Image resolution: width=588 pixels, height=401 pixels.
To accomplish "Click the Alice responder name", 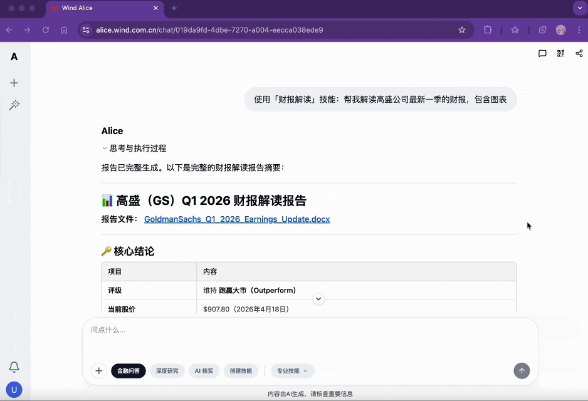I will (112, 131).
